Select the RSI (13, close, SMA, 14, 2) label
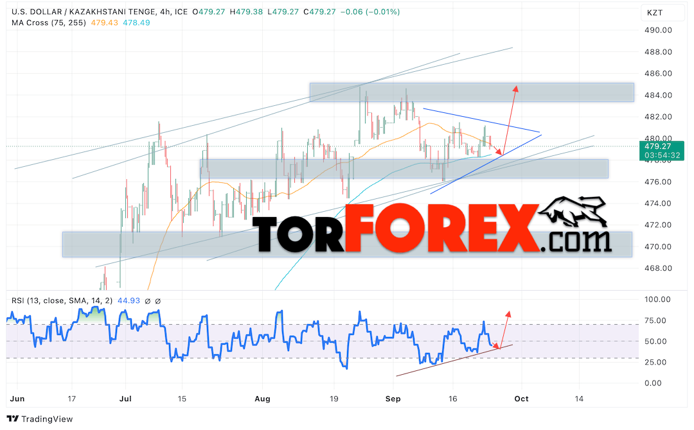The height and width of the screenshot is (430, 694). (62, 300)
